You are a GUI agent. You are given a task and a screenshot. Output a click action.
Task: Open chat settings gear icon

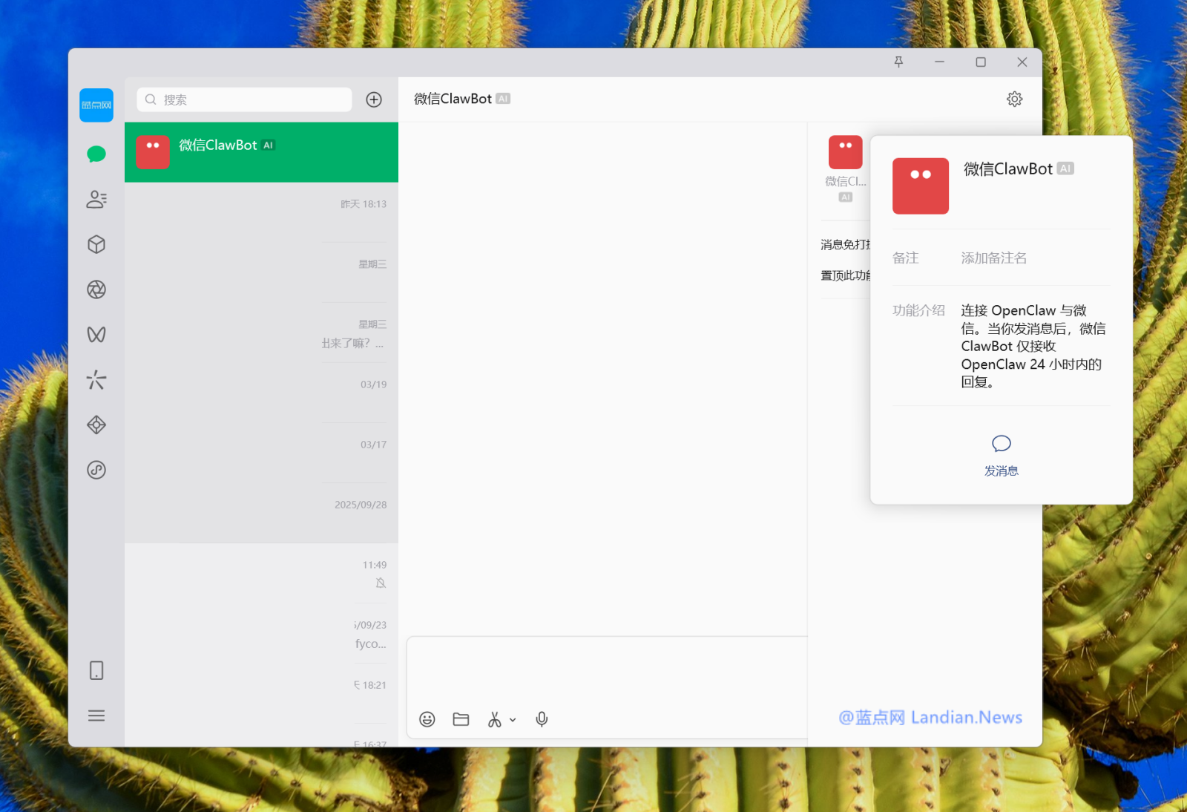[1014, 99]
